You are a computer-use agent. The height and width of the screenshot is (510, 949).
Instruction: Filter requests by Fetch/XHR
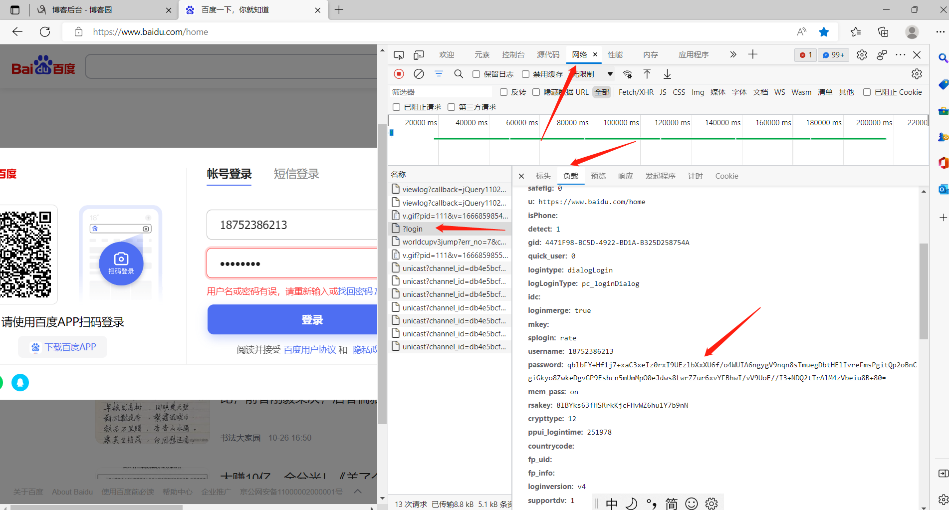pyautogui.click(x=636, y=92)
